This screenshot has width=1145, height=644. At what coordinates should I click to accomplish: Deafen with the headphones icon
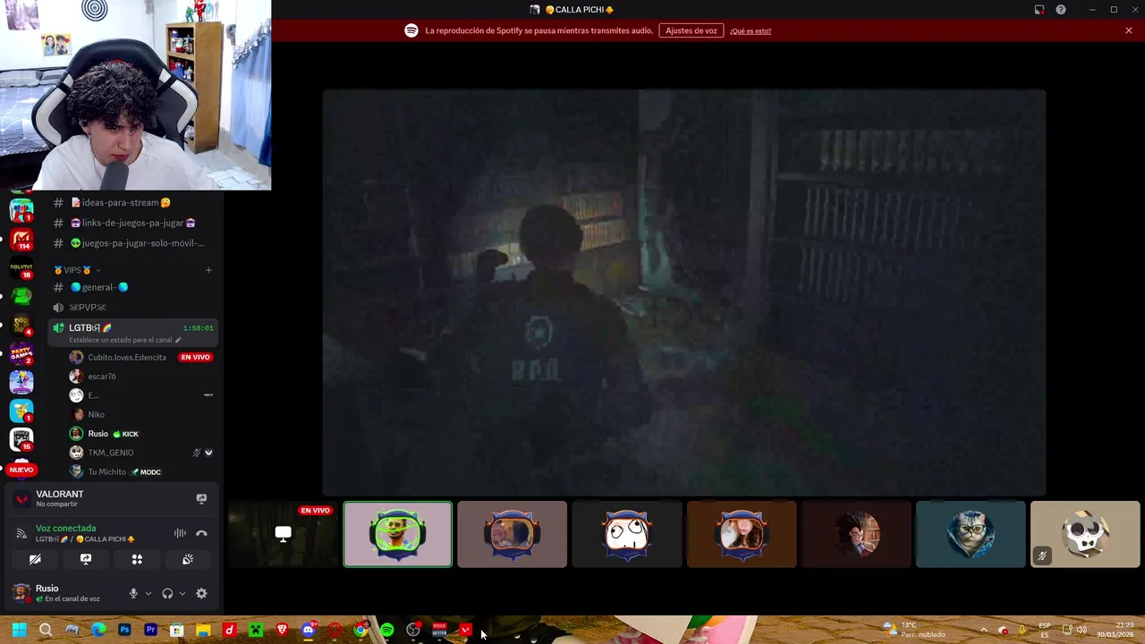(x=167, y=593)
